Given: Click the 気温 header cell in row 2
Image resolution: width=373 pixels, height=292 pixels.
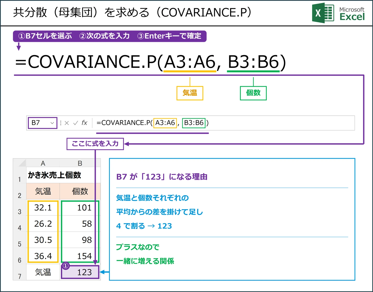Looking at the screenshot, I should 43,192.
